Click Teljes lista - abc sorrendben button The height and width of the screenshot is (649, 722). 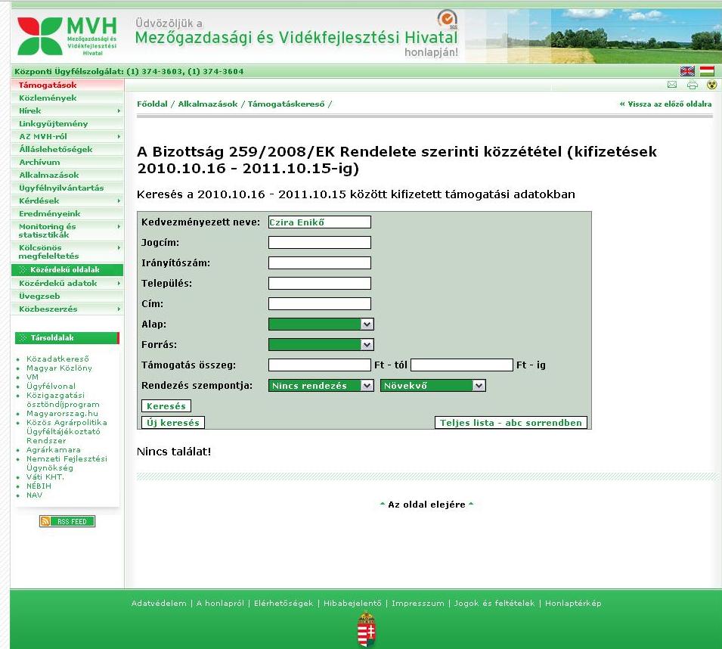[x=511, y=422]
